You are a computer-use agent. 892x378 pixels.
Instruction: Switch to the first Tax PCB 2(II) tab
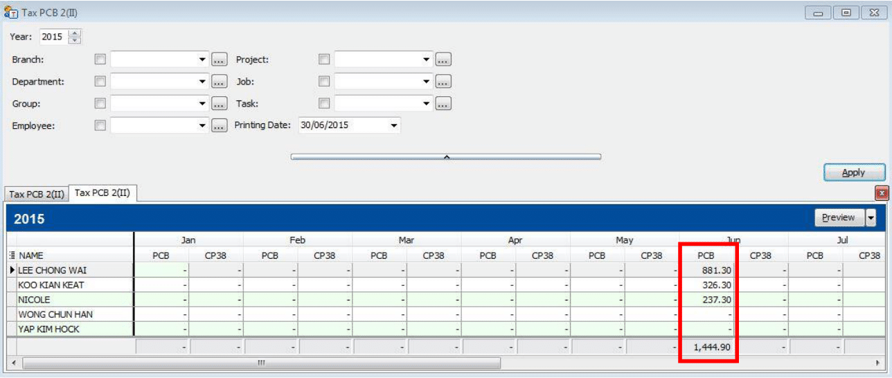(x=37, y=195)
